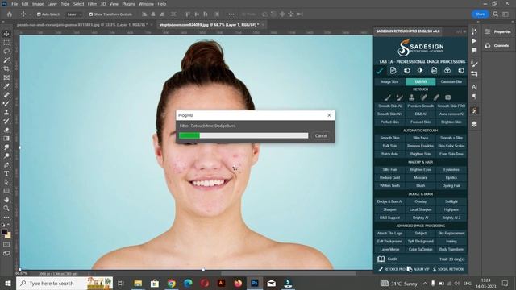Select the TAB 1B tab in SaDesign panel
The image size is (516, 290).
(x=420, y=81)
